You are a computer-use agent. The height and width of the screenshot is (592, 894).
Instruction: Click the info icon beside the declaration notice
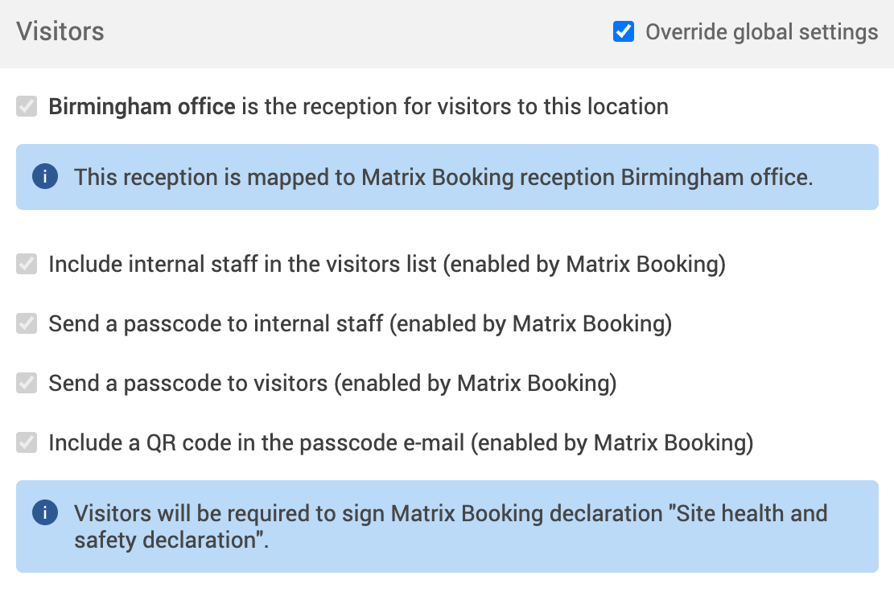pyautogui.click(x=45, y=512)
